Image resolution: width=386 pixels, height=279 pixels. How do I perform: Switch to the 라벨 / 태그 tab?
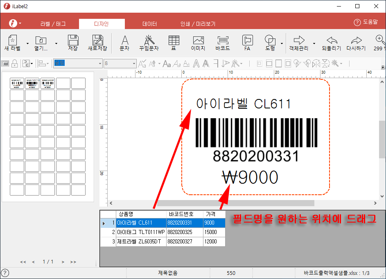pos(53,24)
